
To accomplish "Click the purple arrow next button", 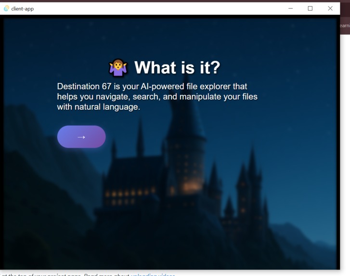I will pos(81,137).
